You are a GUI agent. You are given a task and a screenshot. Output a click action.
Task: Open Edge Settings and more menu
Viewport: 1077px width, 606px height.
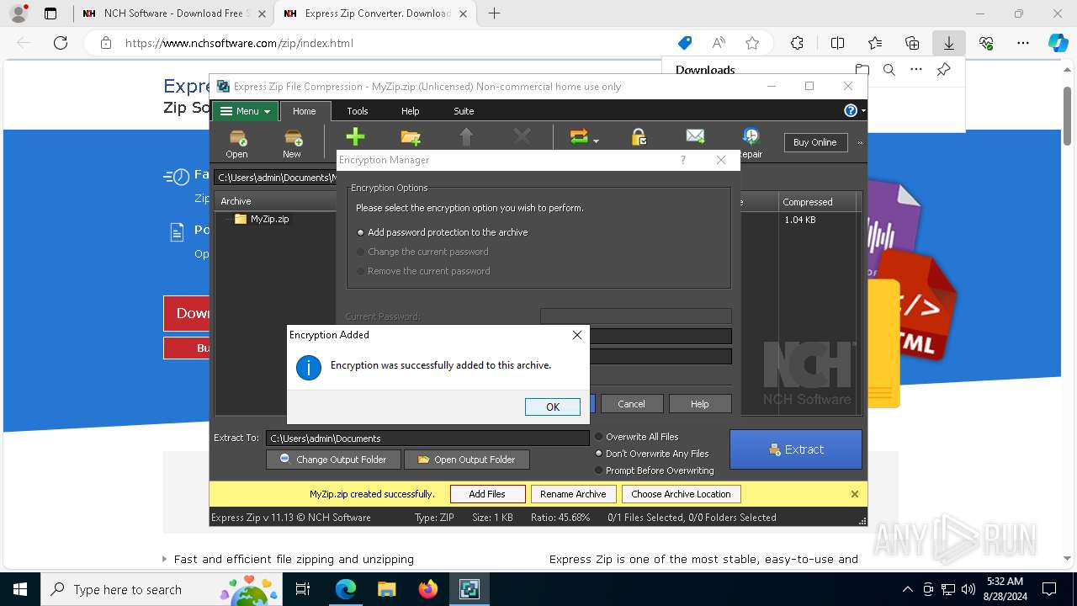pyautogui.click(x=1023, y=43)
